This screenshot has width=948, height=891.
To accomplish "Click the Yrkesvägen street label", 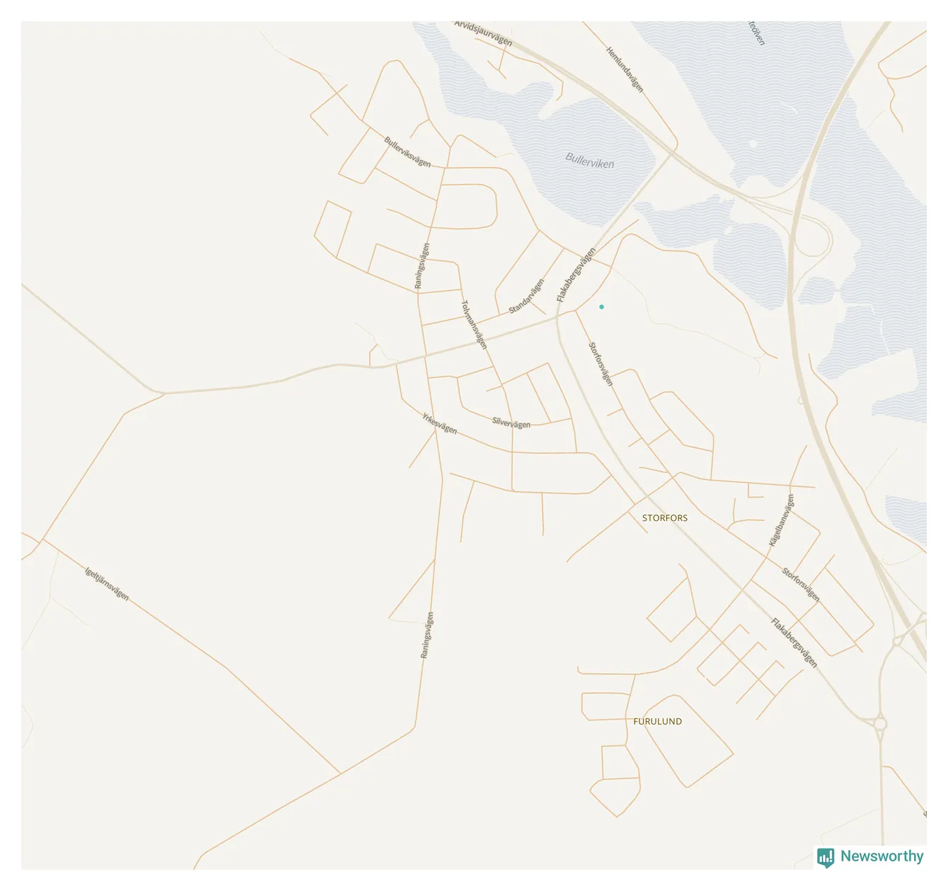I will point(439,423).
